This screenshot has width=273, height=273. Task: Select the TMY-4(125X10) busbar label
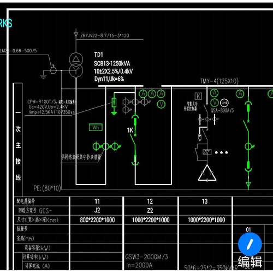tap(219, 81)
